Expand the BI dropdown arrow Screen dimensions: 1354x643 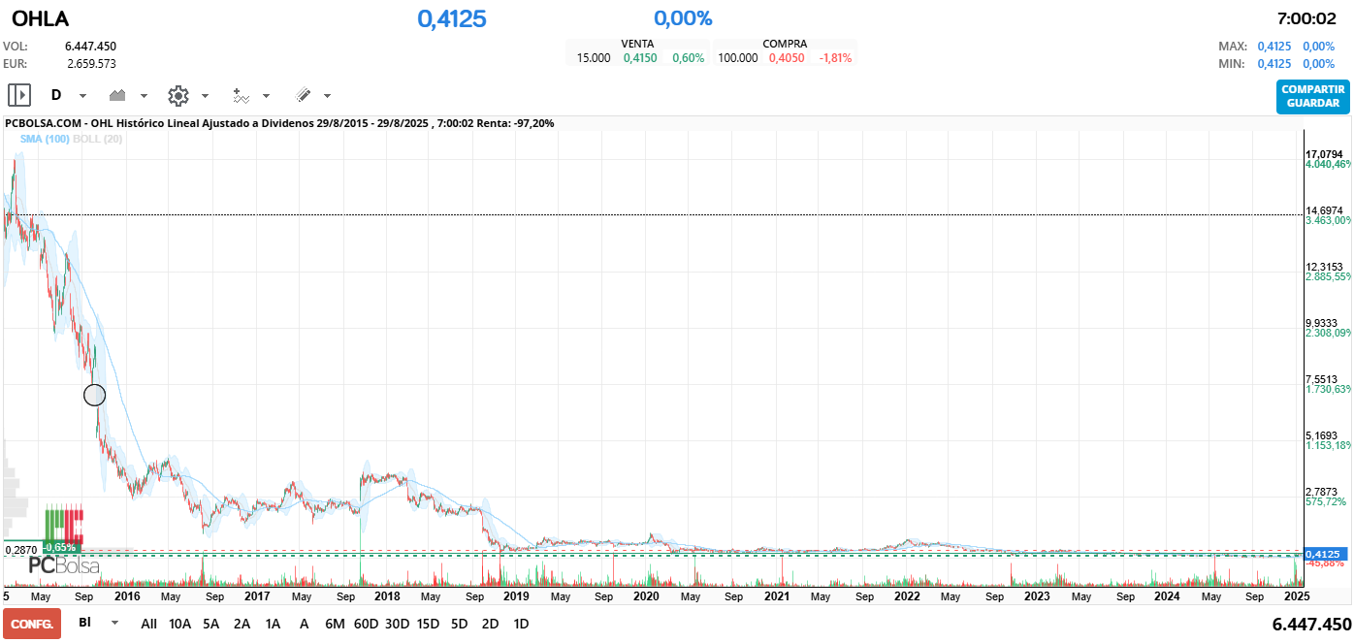point(115,623)
